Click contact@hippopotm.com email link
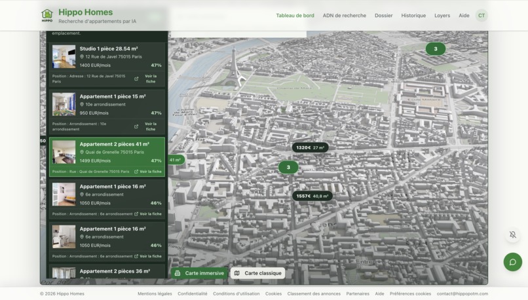Screen dimensions: 528x300 pos(462,293)
